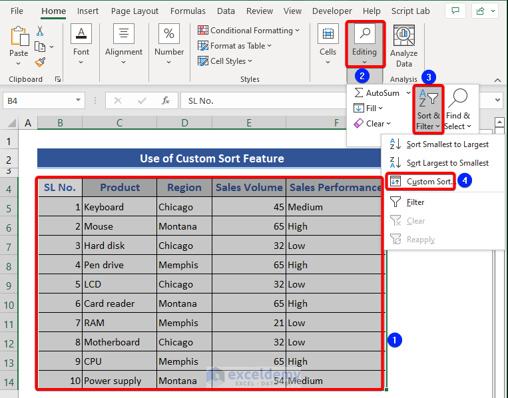
Task: Click the Format Painter brush icon
Action: click(40, 62)
